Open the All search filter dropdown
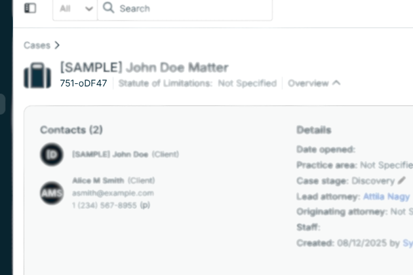Viewport: 413px width, 275px height. point(75,9)
